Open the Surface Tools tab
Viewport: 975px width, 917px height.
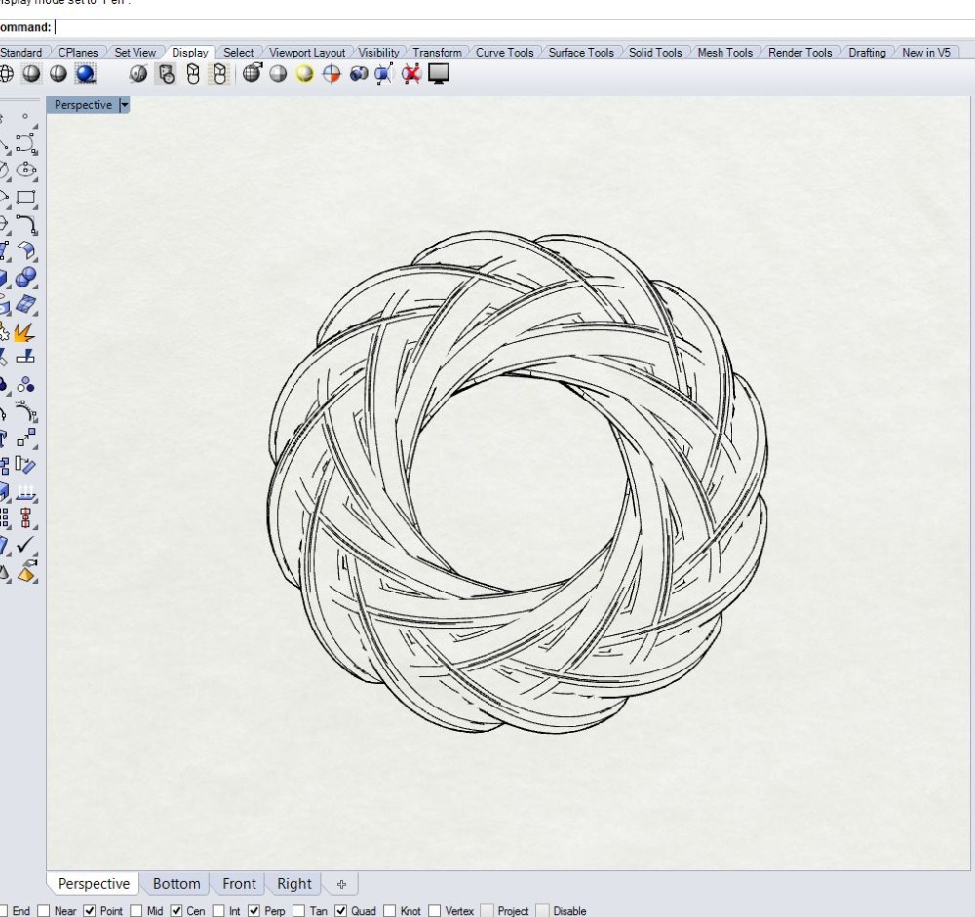tap(581, 53)
